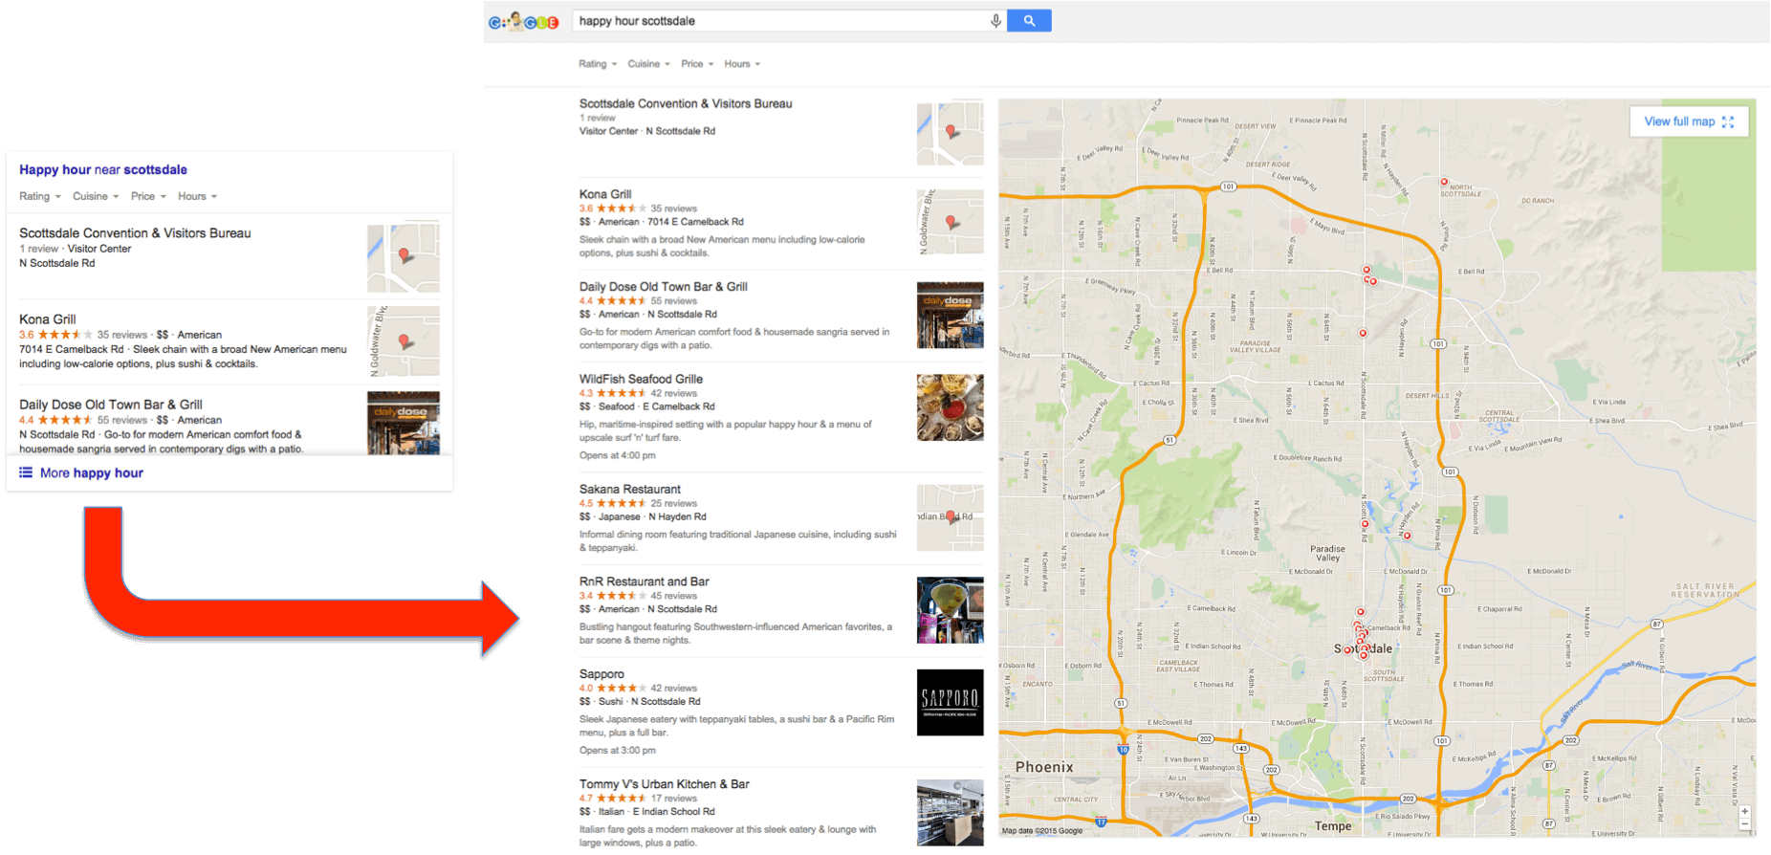Activate the voice search microphone icon

(995, 20)
